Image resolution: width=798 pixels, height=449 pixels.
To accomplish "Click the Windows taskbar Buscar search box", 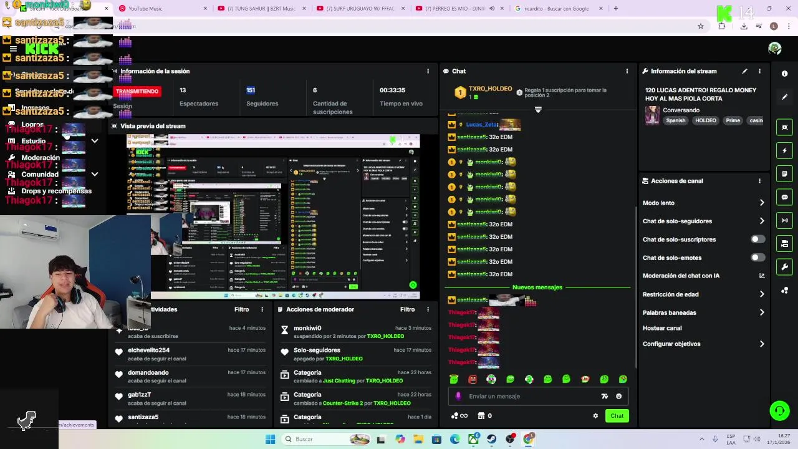I will click(x=327, y=439).
